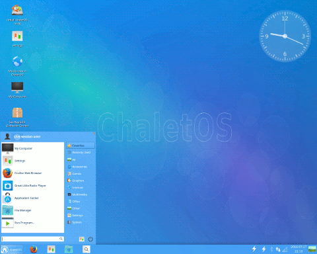This screenshot has width=317, height=254.
Task: Launch File Manager from the taskbar
Action: coord(69,249)
